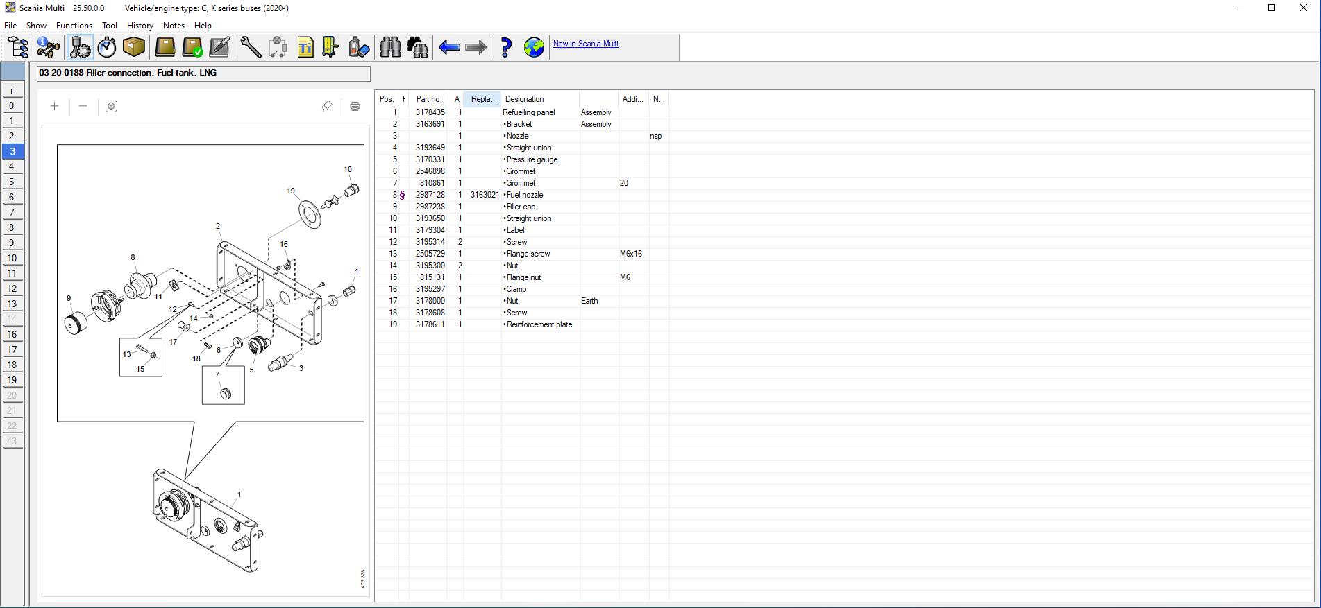Click the binoculars search icon
The width and height of the screenshot is (1321, 608).
(x=390, y=47)
